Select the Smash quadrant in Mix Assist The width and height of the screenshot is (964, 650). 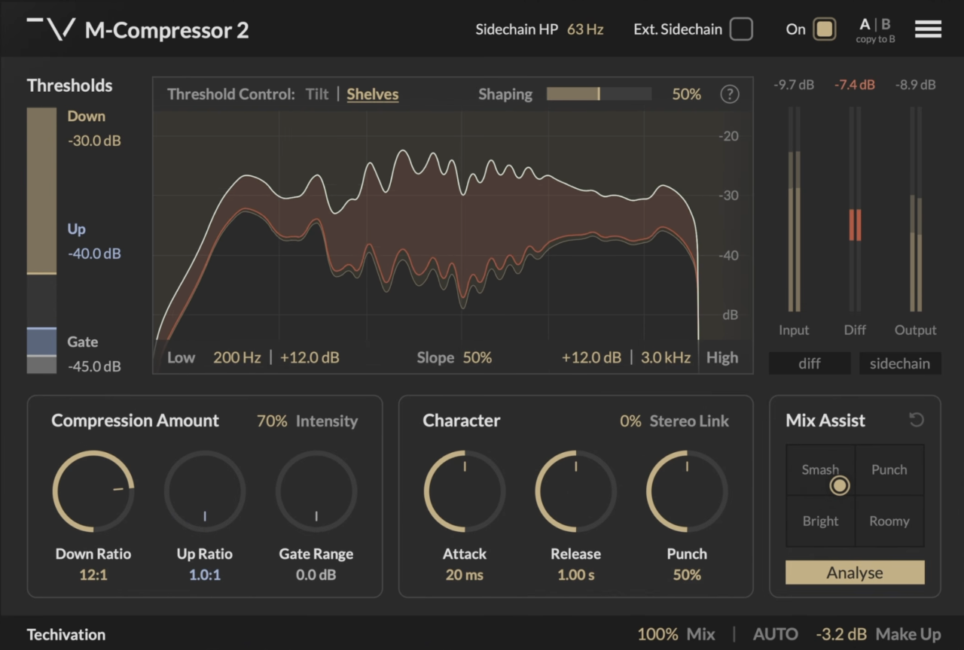click(x=821, y=470)
